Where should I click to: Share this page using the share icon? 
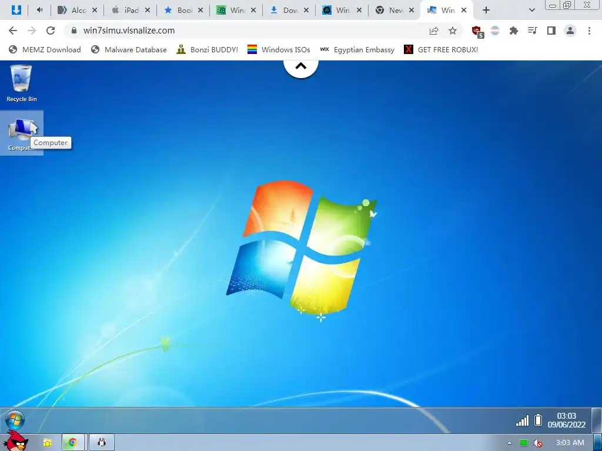434,31
